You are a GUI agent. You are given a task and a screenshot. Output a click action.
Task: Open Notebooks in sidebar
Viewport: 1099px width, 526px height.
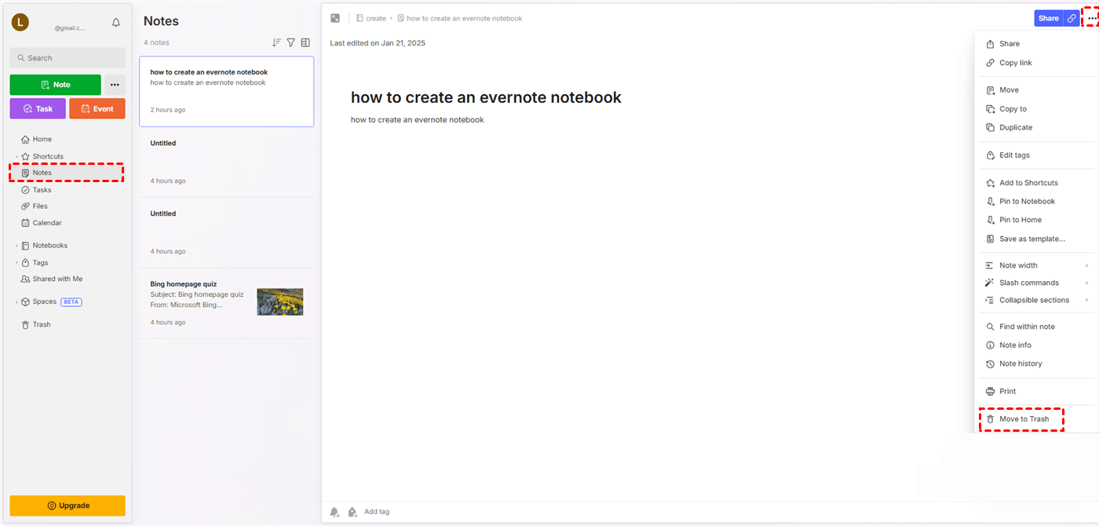[50, 246]
